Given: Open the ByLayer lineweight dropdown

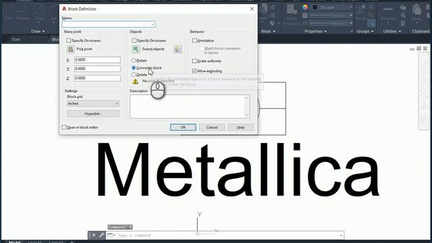Looking at the screenshot, I should (x=351, y=16).
